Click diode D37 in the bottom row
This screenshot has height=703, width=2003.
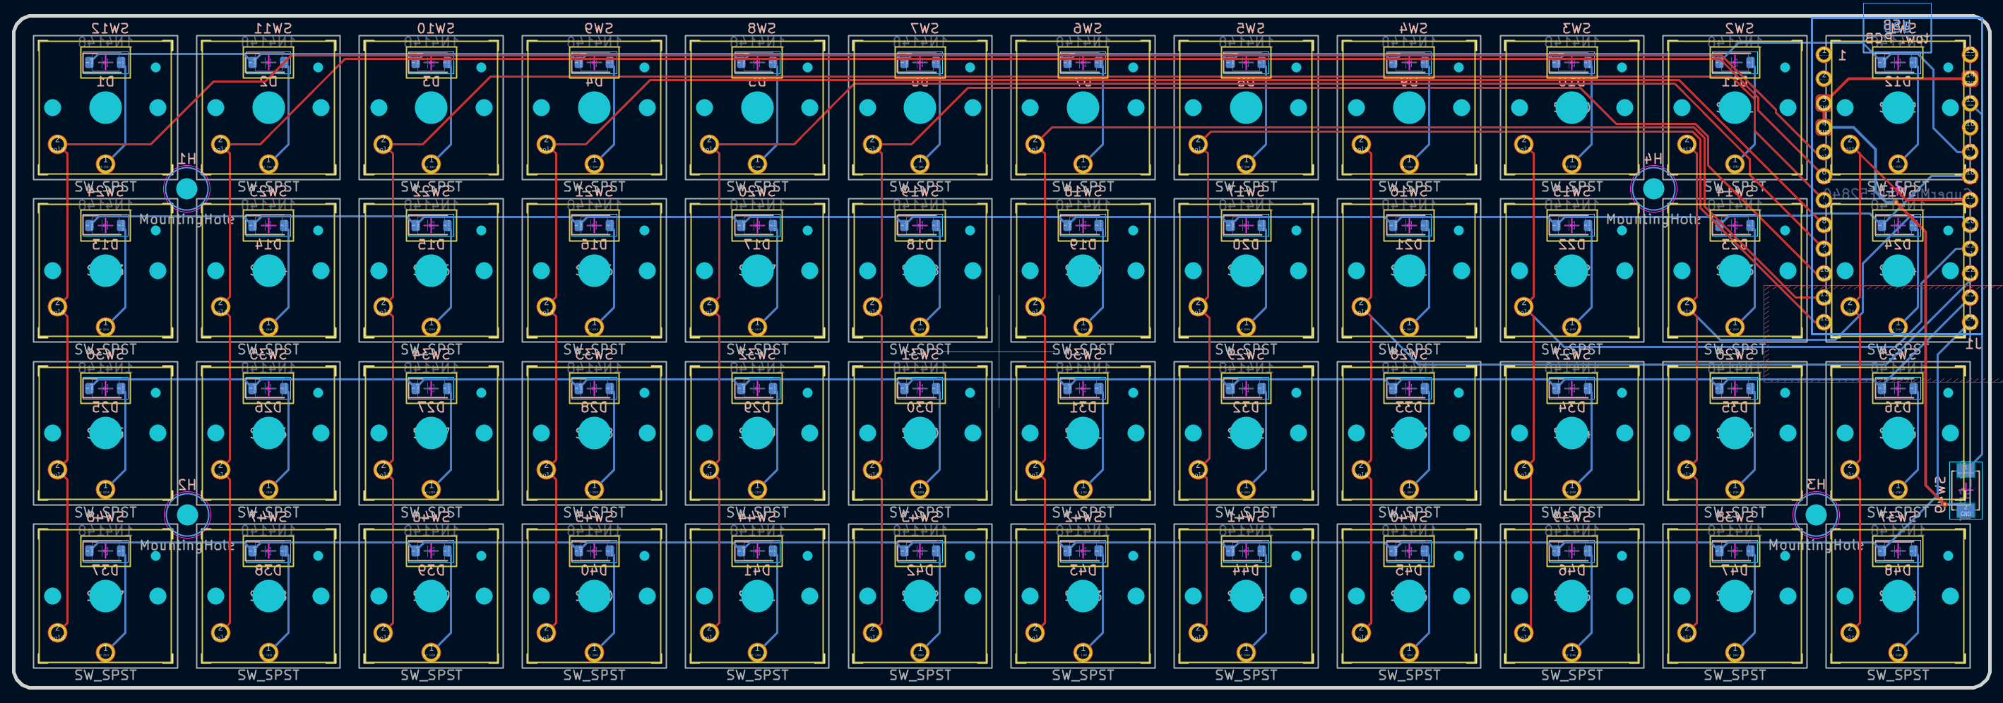click(106, 551)
